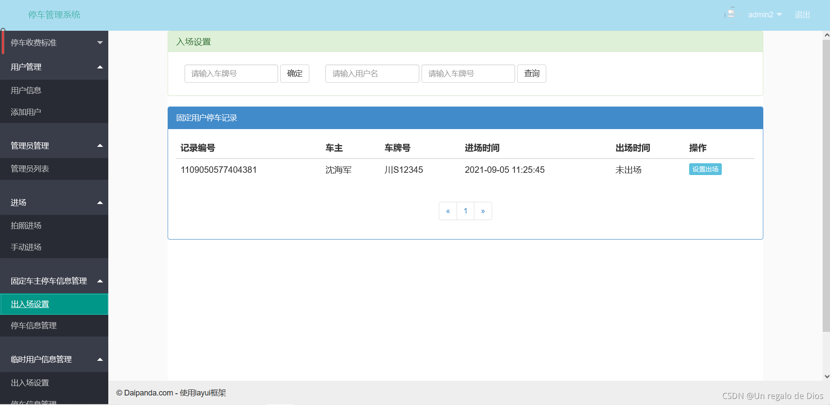This screenshot has height=405, width=830.
Task: Click the 车牌号 column header
Action: (397, 148)
